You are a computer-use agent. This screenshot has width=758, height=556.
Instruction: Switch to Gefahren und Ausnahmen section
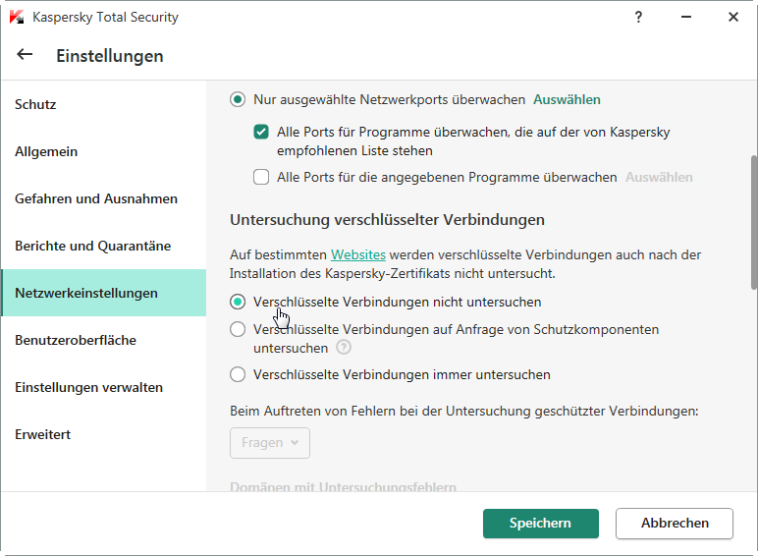[x=96, y=198]
